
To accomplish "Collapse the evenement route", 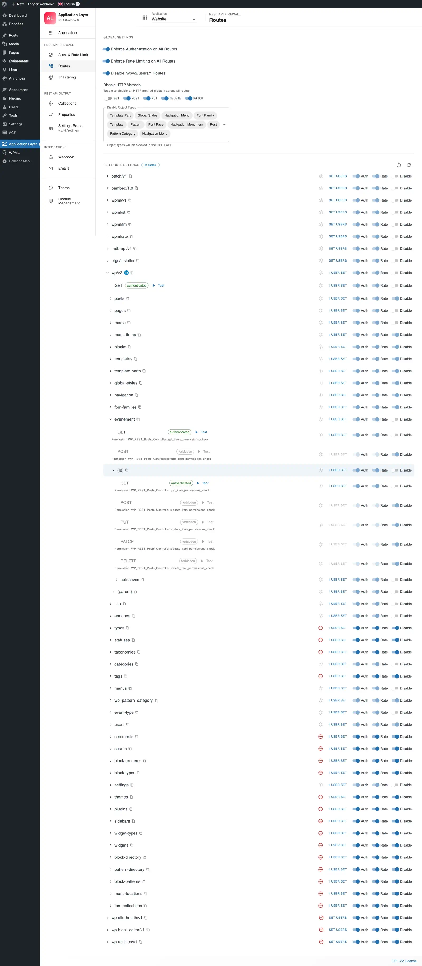I will coord(111,419).
